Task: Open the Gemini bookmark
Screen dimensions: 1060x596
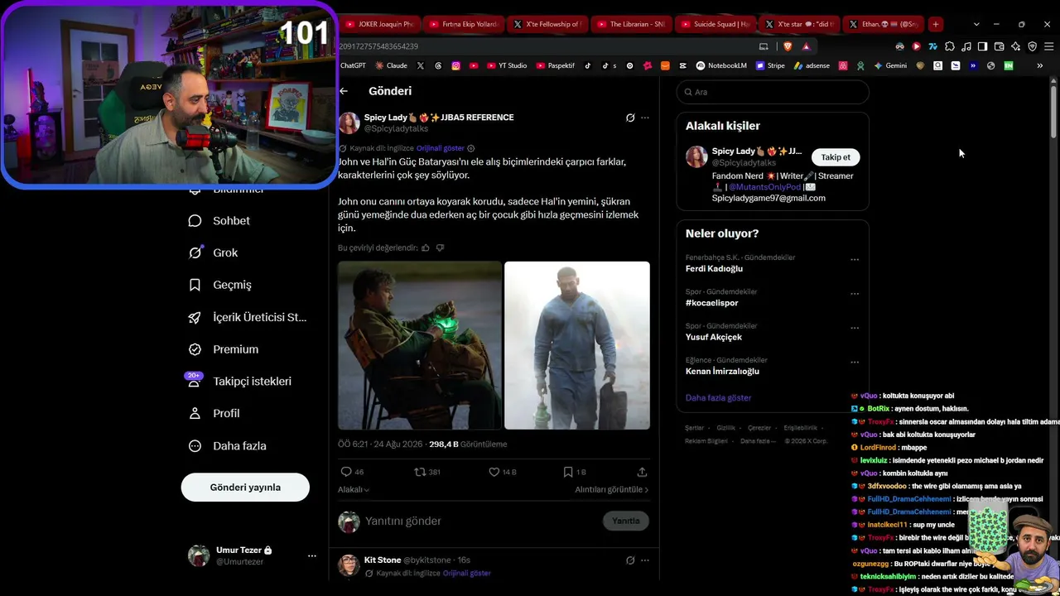Action: coord(890,65)
